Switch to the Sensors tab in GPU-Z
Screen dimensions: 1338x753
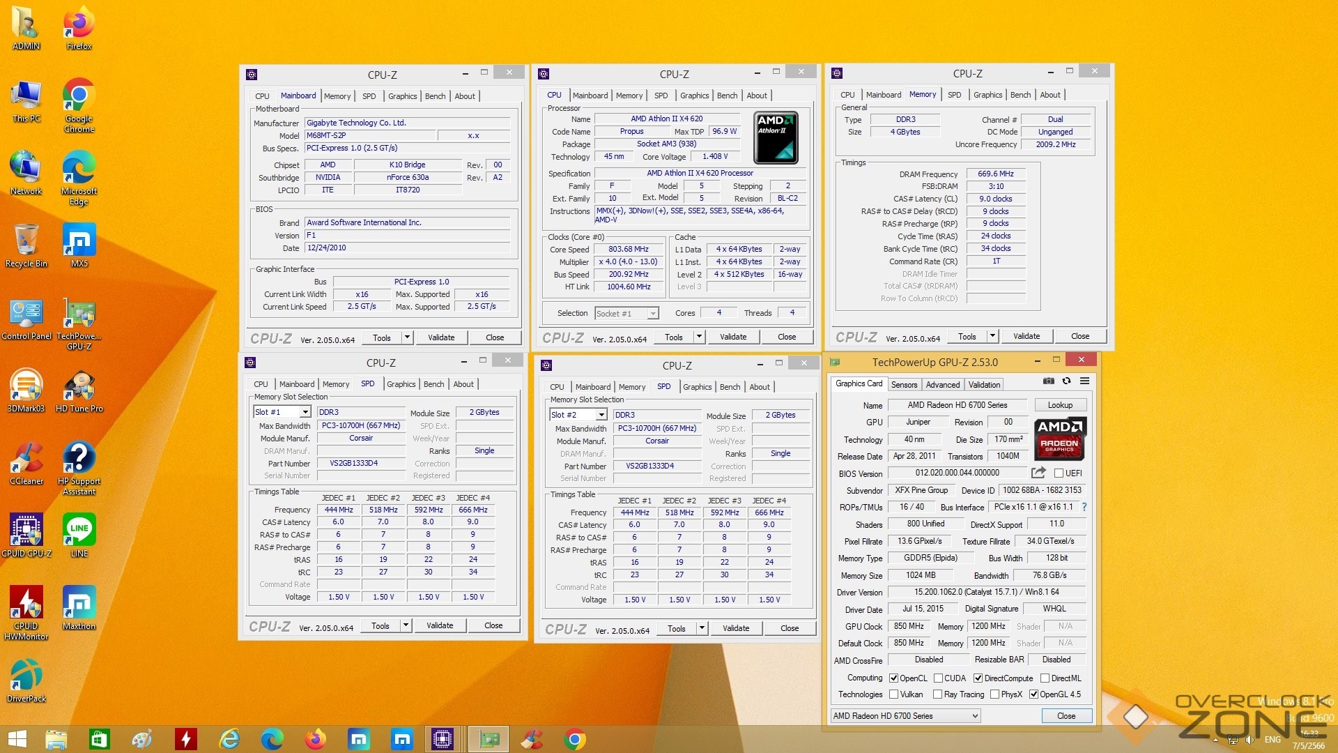point(904,385)
